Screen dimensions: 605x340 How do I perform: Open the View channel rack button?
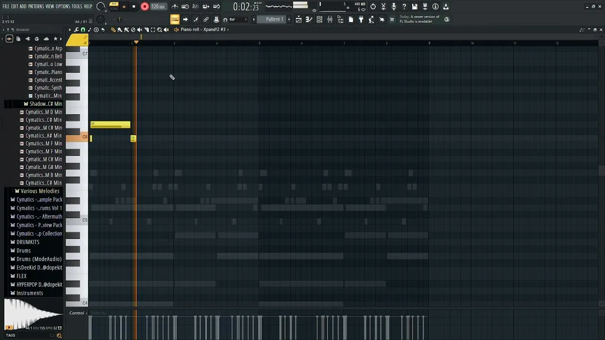[x=320, y=19]
